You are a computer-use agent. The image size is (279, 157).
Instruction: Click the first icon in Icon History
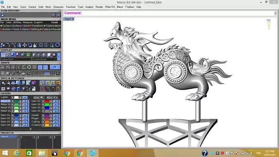click(x=2, y=15)
